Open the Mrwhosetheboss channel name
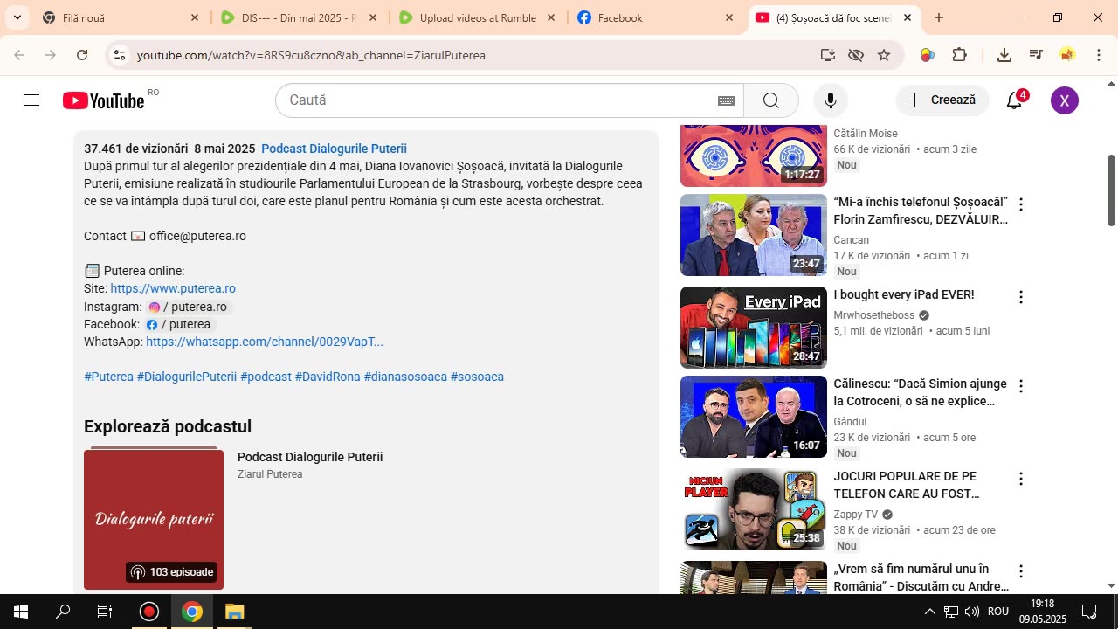 point(873,315)
